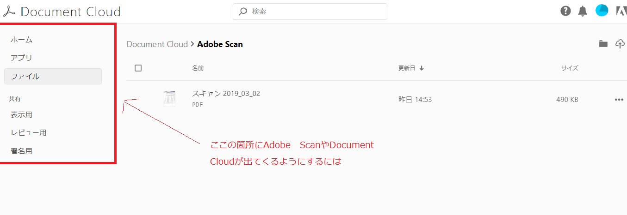627x215 pixels.
Task: Open the three-dot menu for スキャン file
Action: coord(619,99)
